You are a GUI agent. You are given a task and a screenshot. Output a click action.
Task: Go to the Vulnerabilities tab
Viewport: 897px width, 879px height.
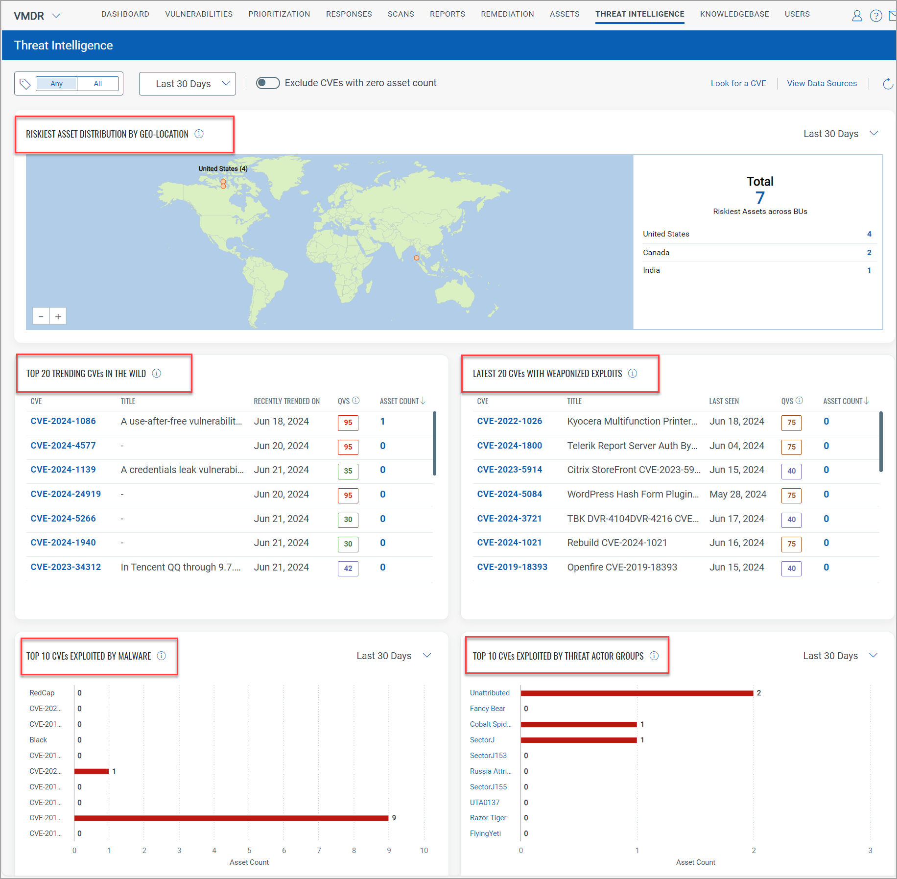pos(199,14)
